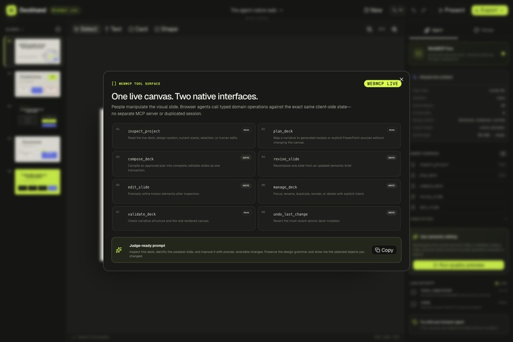Select the undo_last_change tool card
513x342 pixels.
click(x=329, y=218)
